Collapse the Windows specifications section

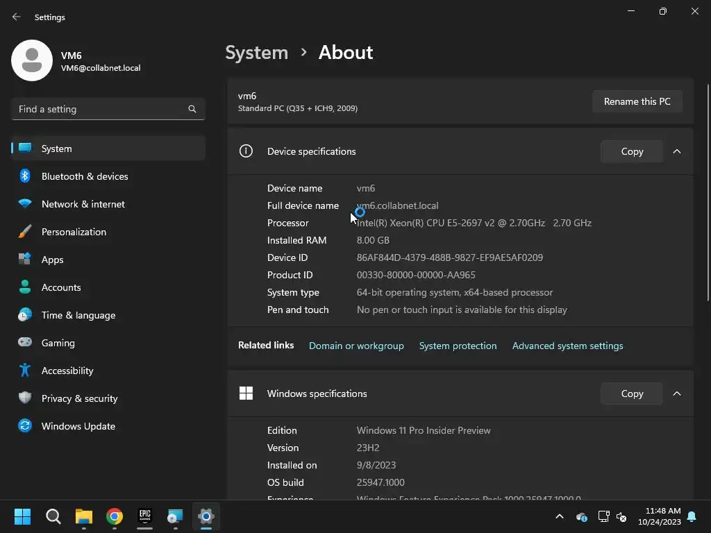pos(676,394)
